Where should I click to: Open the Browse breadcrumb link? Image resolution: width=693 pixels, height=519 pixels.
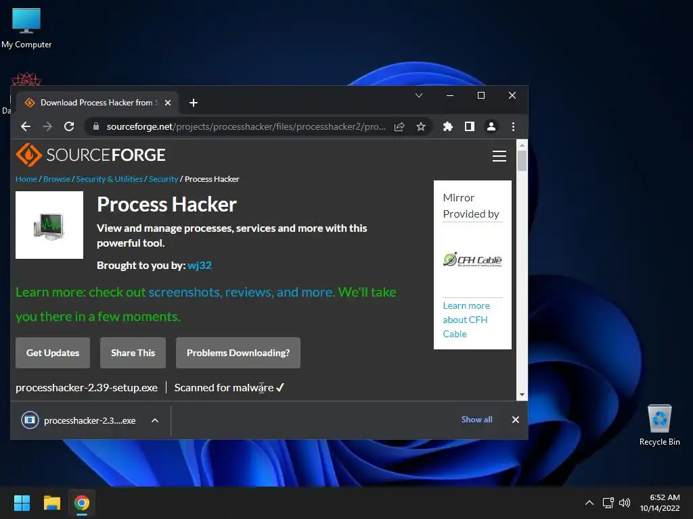click(x=57, y=179)
